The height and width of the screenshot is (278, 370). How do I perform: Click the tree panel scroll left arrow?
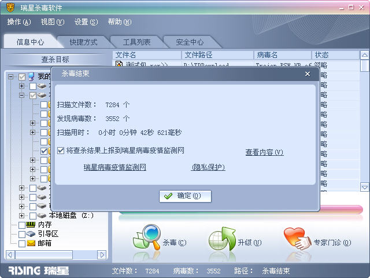coord(10,255)
